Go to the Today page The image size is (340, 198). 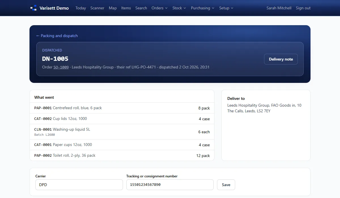tap(81, 8)
